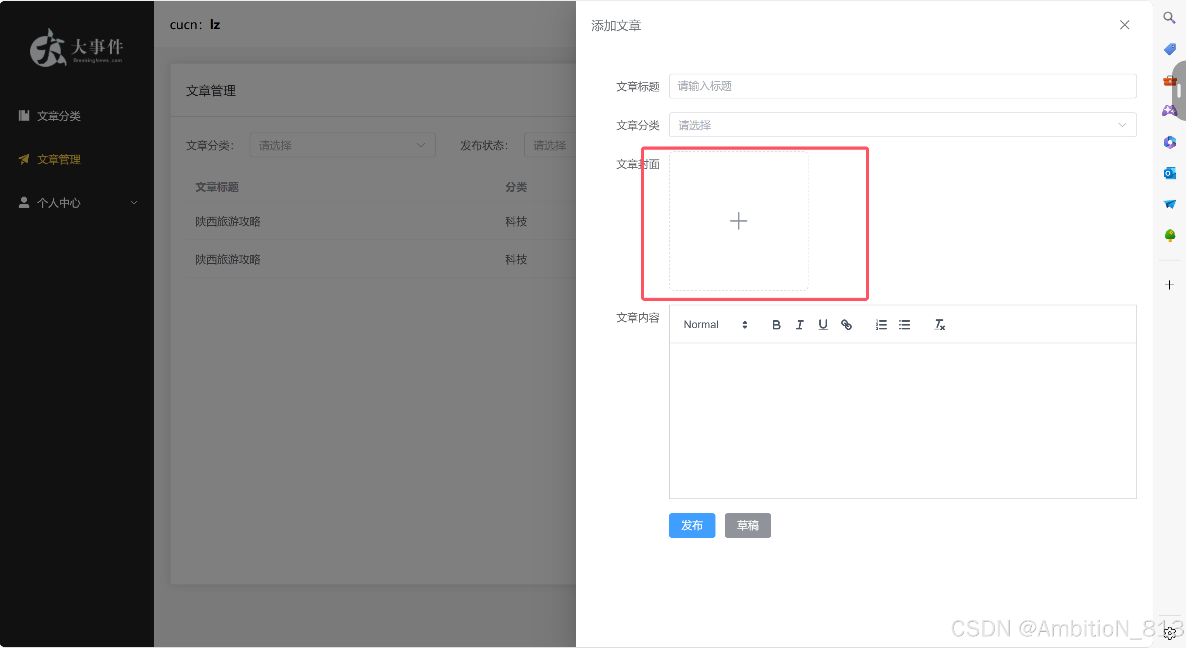This screenshot has width=1186, height=648.
Task: Insert a bulleted list
Action: point(904,325)
